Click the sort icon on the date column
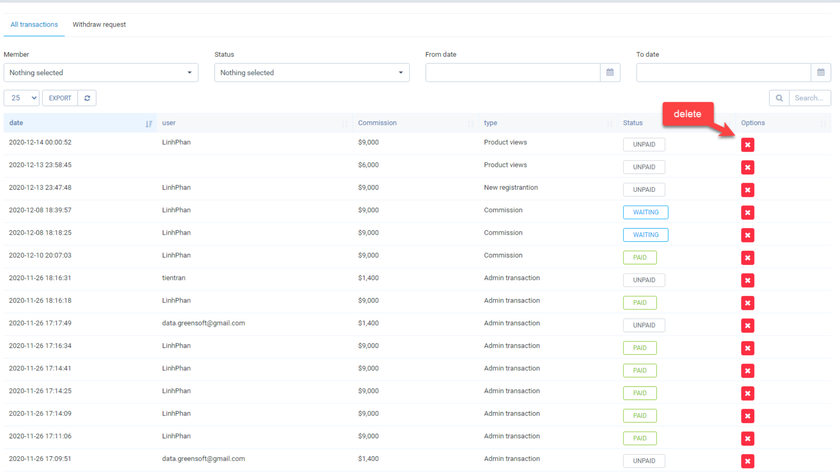The height and width of the screenshot is (472, 840). 149,124
